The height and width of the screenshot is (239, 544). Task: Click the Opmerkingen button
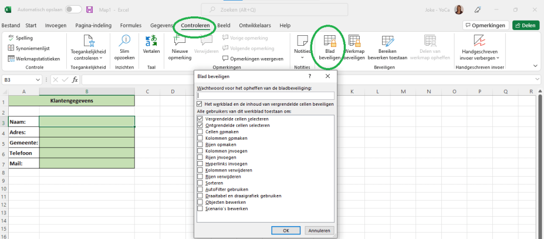pos(486,25)
